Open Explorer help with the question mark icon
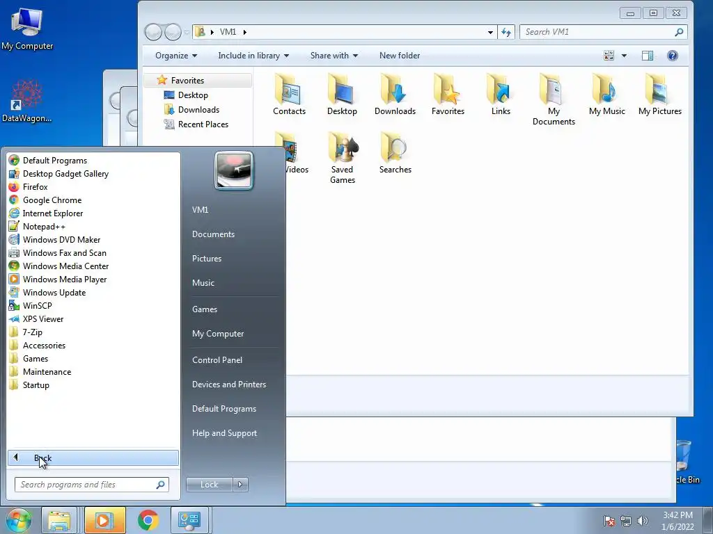This screenshot has height=534, width=713. pyautogui.click(x=672, y=56)
